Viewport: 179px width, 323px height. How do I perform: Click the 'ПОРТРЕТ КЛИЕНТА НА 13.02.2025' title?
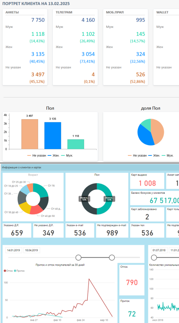point(36,4)
